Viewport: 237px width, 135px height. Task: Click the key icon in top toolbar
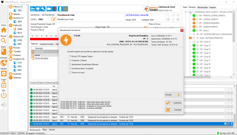pos(33,9)
